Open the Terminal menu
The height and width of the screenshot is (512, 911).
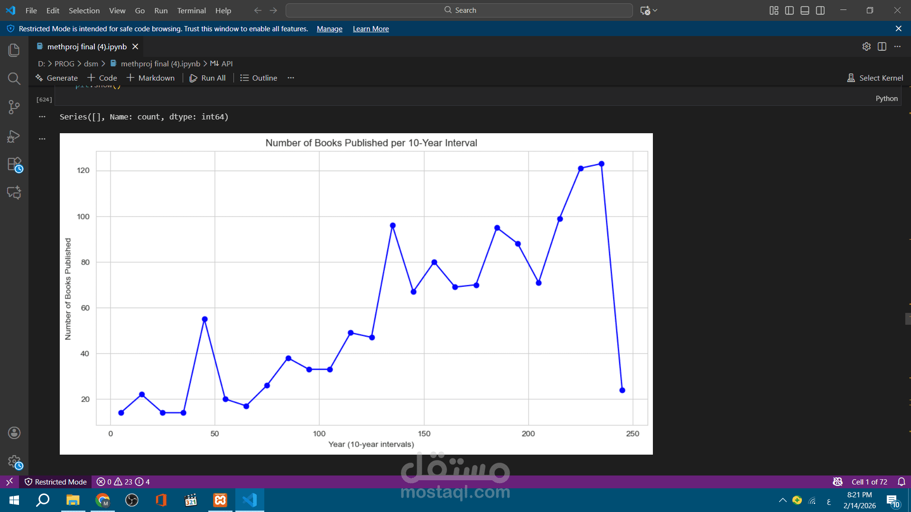click(x=191, y=10)
